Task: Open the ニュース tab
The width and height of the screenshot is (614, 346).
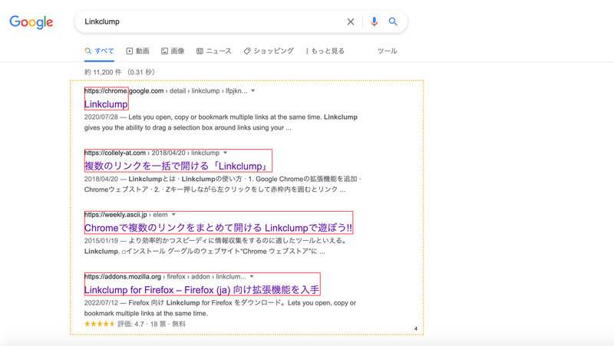Action: (214, 51)
